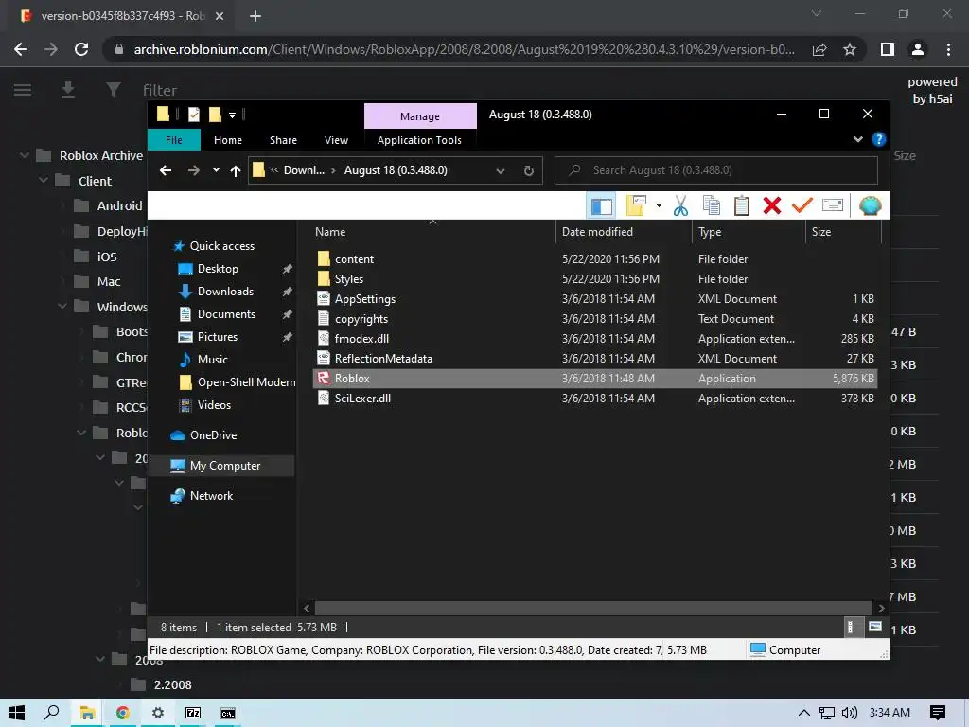Open dropdown arrow next to folder options icon
The width and height of the screenshot is (969, 727).
[x=659, y=205]
